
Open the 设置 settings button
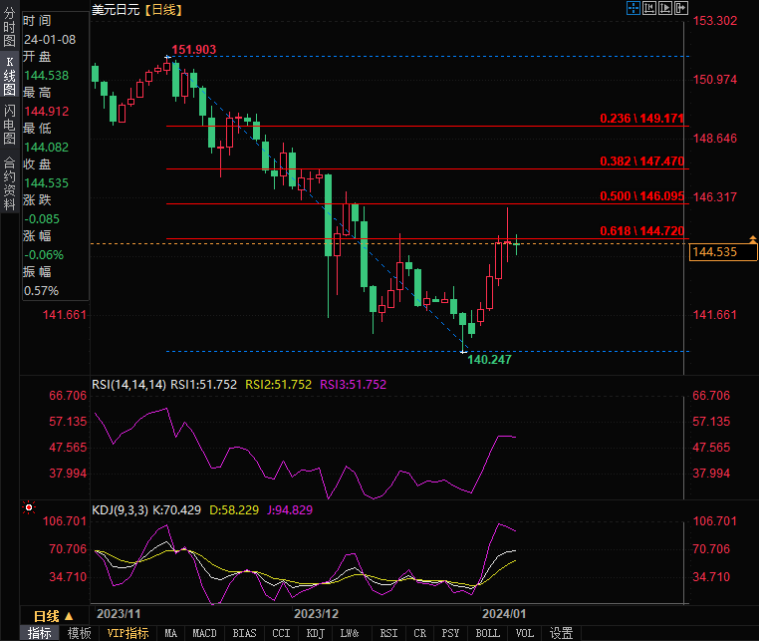click(561, 633)
